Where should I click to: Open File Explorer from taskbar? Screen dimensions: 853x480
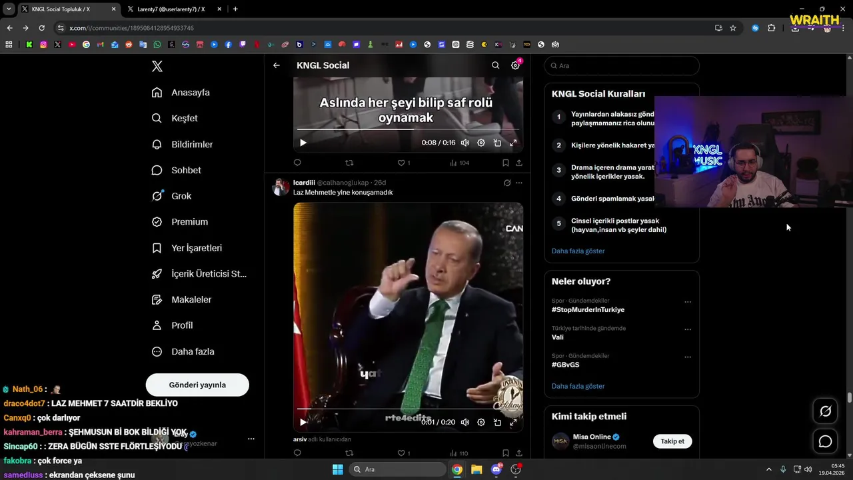click(476, 469)
